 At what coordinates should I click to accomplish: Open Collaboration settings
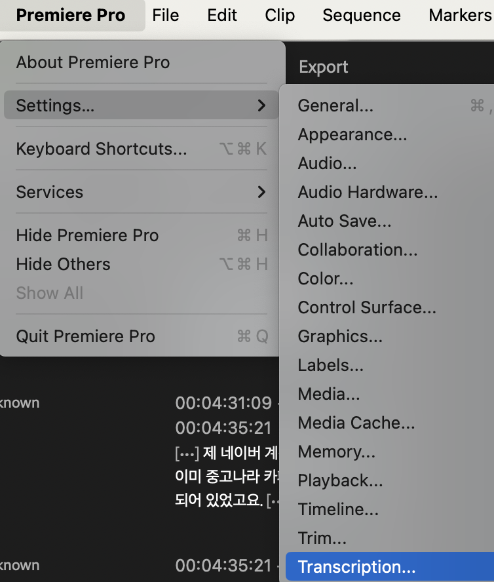[x=390, y=250]
